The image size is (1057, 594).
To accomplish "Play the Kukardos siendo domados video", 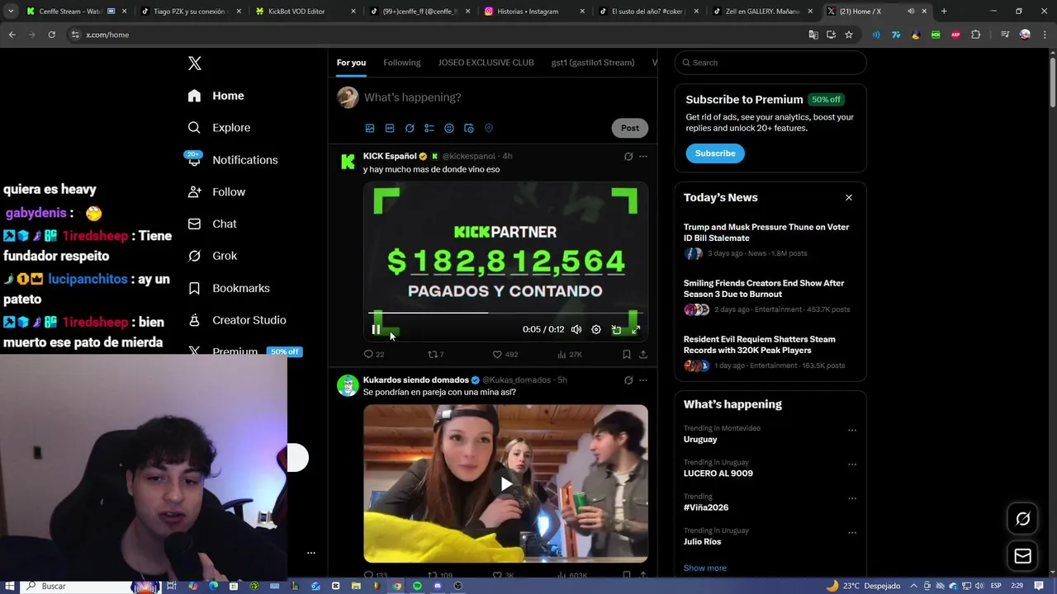I will [505, 483].
